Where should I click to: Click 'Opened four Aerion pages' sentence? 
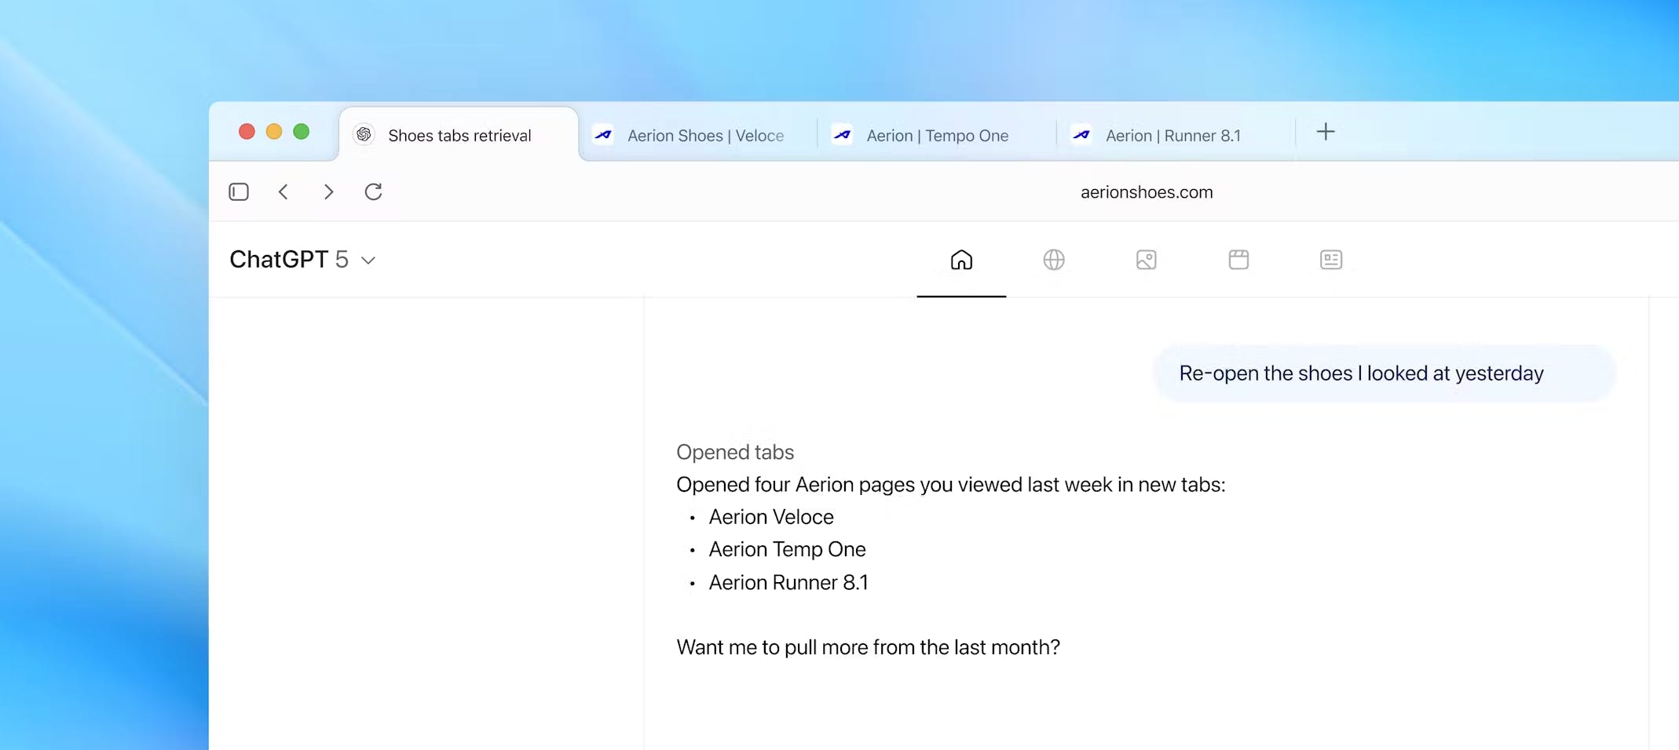coord(950,485)
